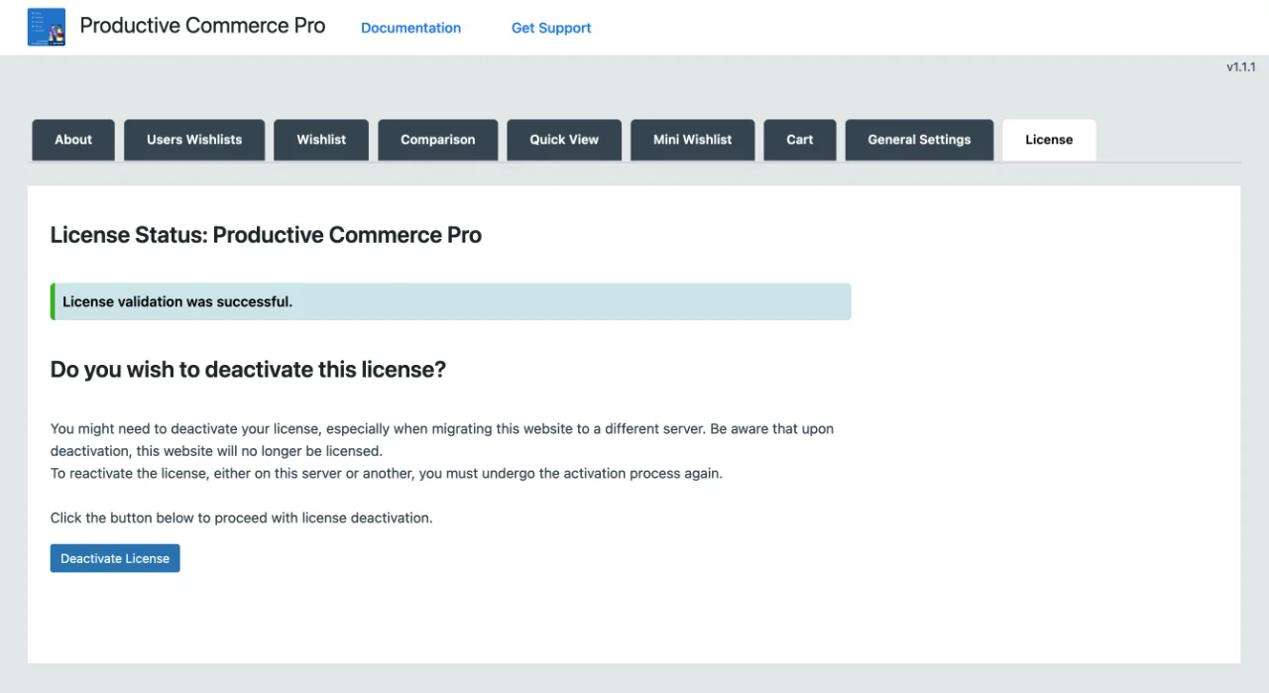The image size is (1269, 693).
Task: Click the version number v1.1.1
Action: tap(1241, 67)
